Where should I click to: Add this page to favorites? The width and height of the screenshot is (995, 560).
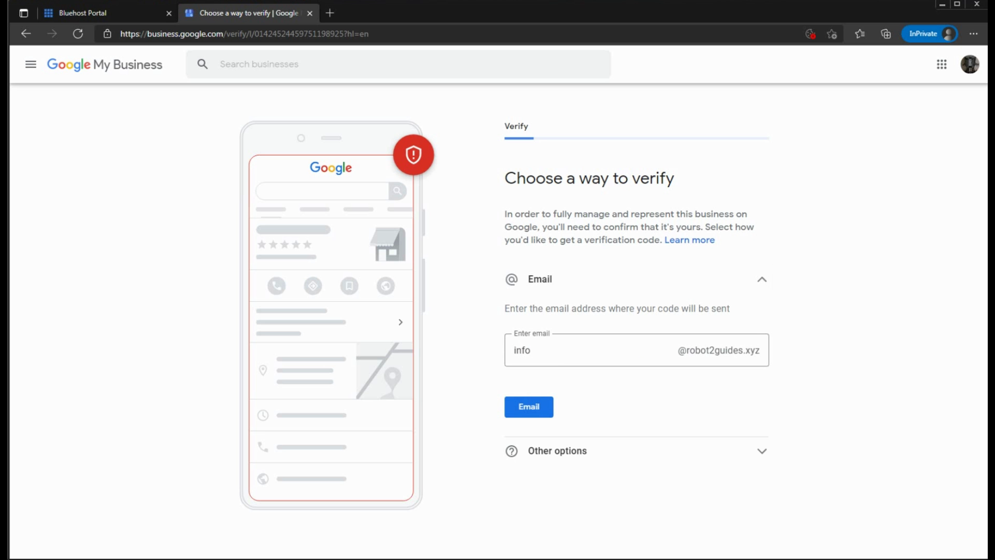832,34
